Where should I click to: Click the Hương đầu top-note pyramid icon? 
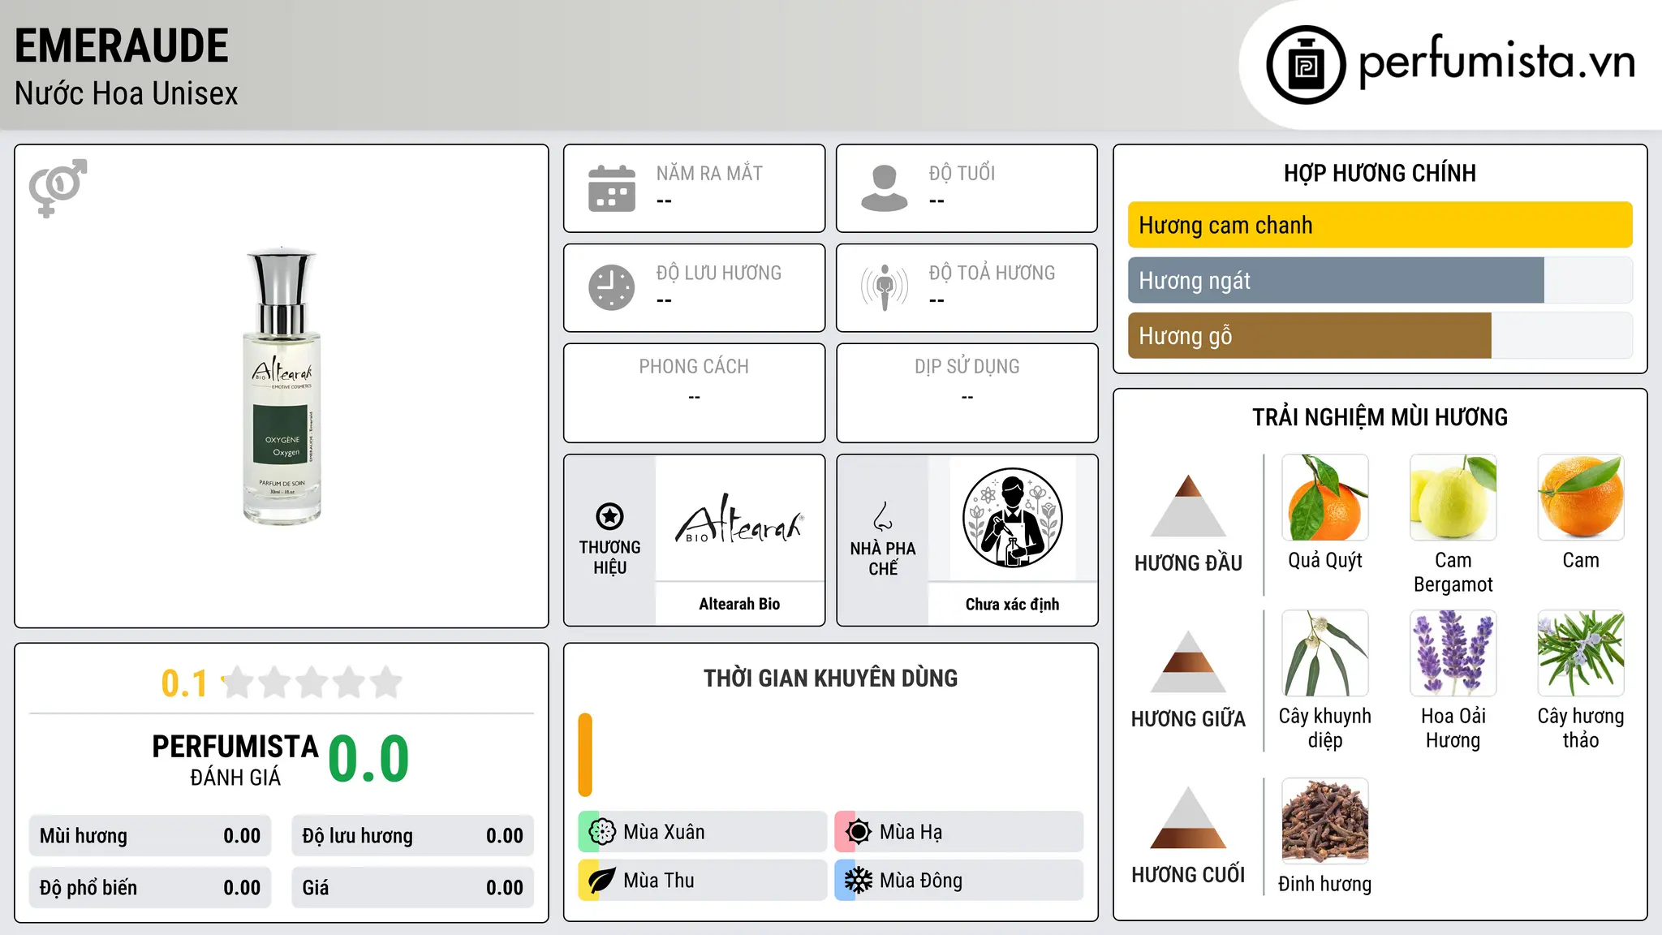click(x=1188, y=506)
